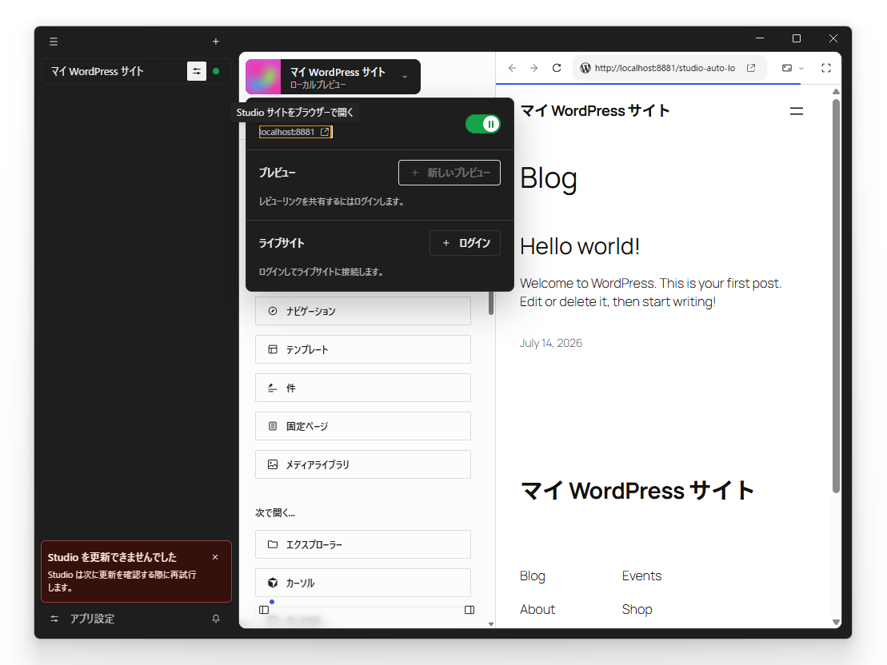Viewport: 887px width, 665px height.
Task: Click the Blog footer link
Action: [x=533, y=575]
